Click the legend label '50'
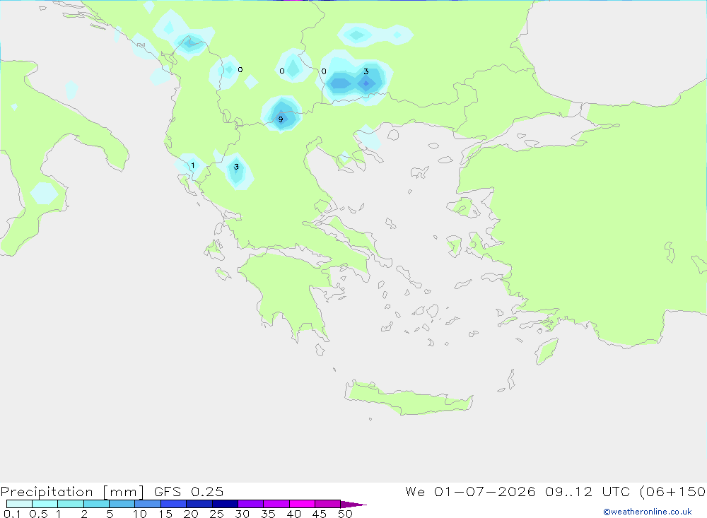707x518 pixels. [345, 514]
